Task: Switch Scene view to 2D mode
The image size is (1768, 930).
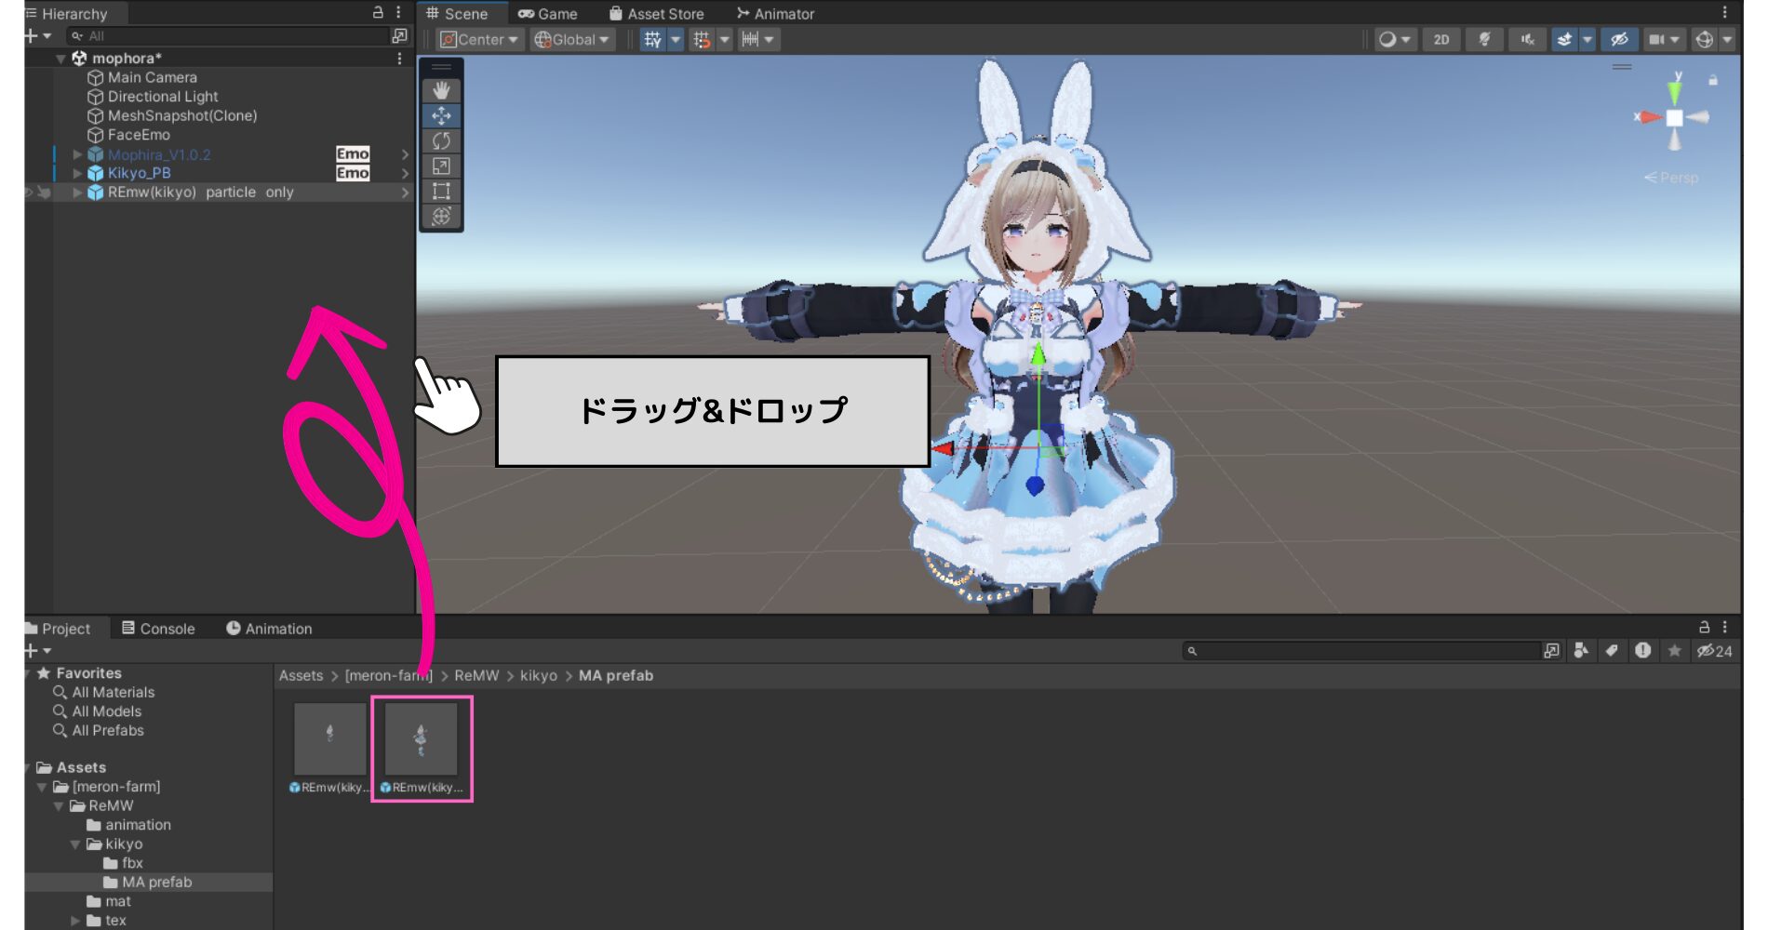Action: [x=1441, y=40]
